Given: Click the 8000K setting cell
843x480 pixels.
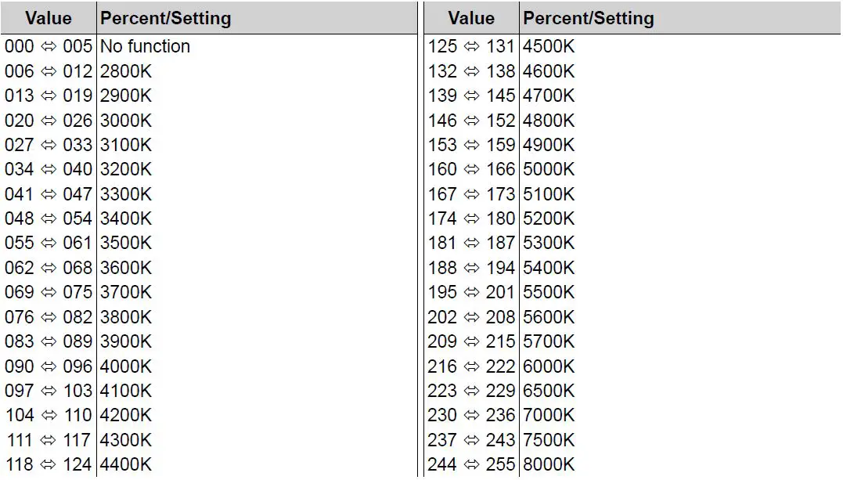Looking at the screenshot, I should point(549,464).
